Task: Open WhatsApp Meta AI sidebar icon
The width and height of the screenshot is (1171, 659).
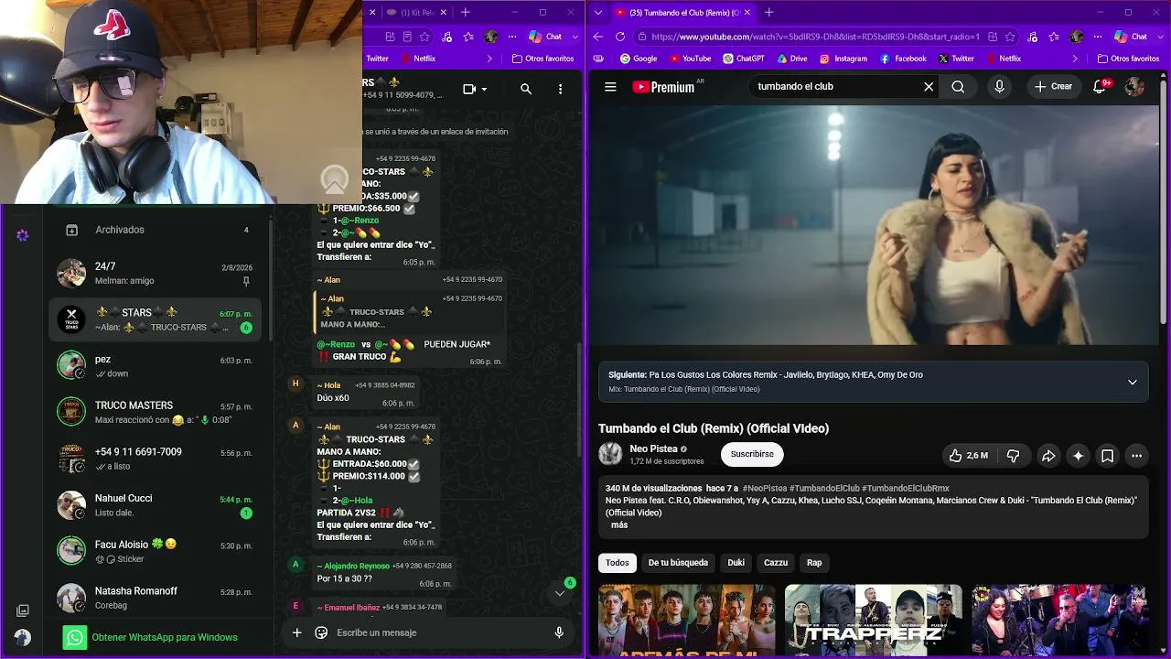Action: (x=23, y=235)
